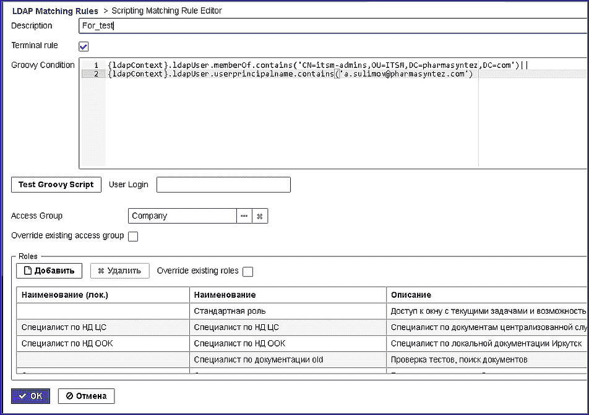Select Специалист по НД ООК localized name cell
589x415 pixels.
click(x=103, y=343)
